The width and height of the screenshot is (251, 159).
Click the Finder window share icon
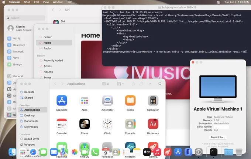point(133,84)
